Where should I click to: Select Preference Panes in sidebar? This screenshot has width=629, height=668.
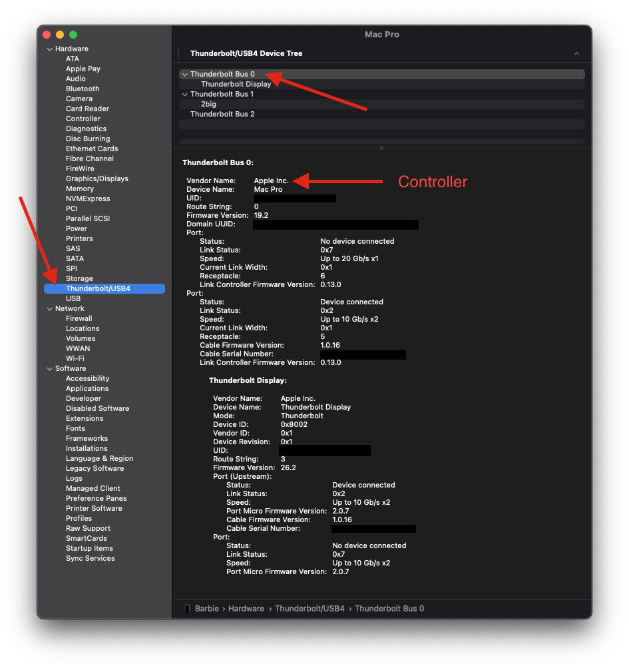[x=97, y=498]
